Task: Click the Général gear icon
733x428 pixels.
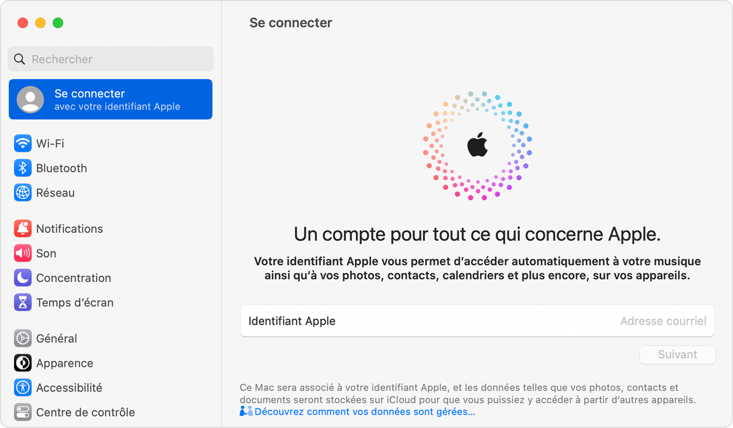Action: point(23,339)
